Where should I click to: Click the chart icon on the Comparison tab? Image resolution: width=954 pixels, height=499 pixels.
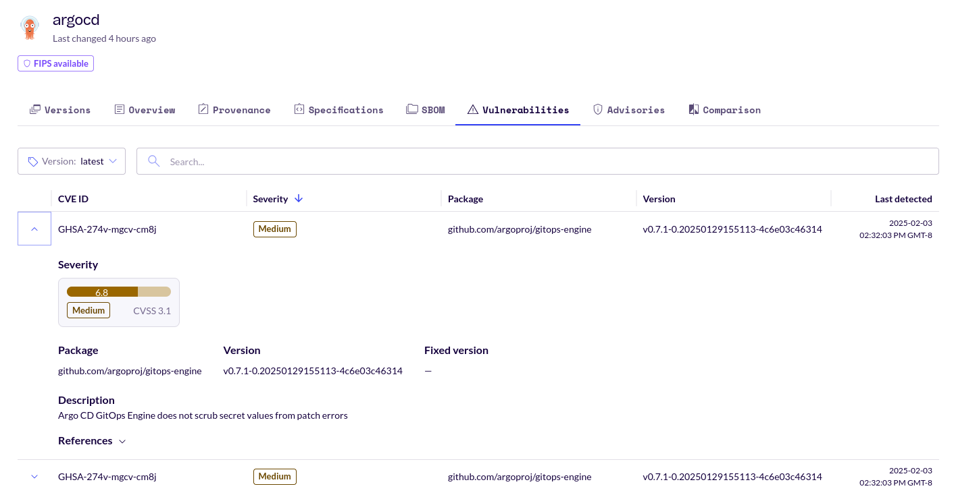(693, 109)
